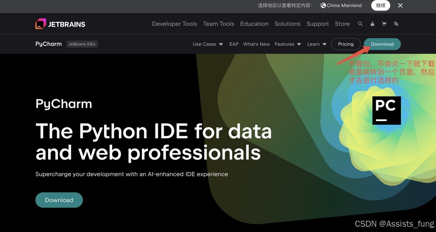The image size is (436, 232).
Task: Click the JetBrains IDEs badge
Action: pos(82,44)
